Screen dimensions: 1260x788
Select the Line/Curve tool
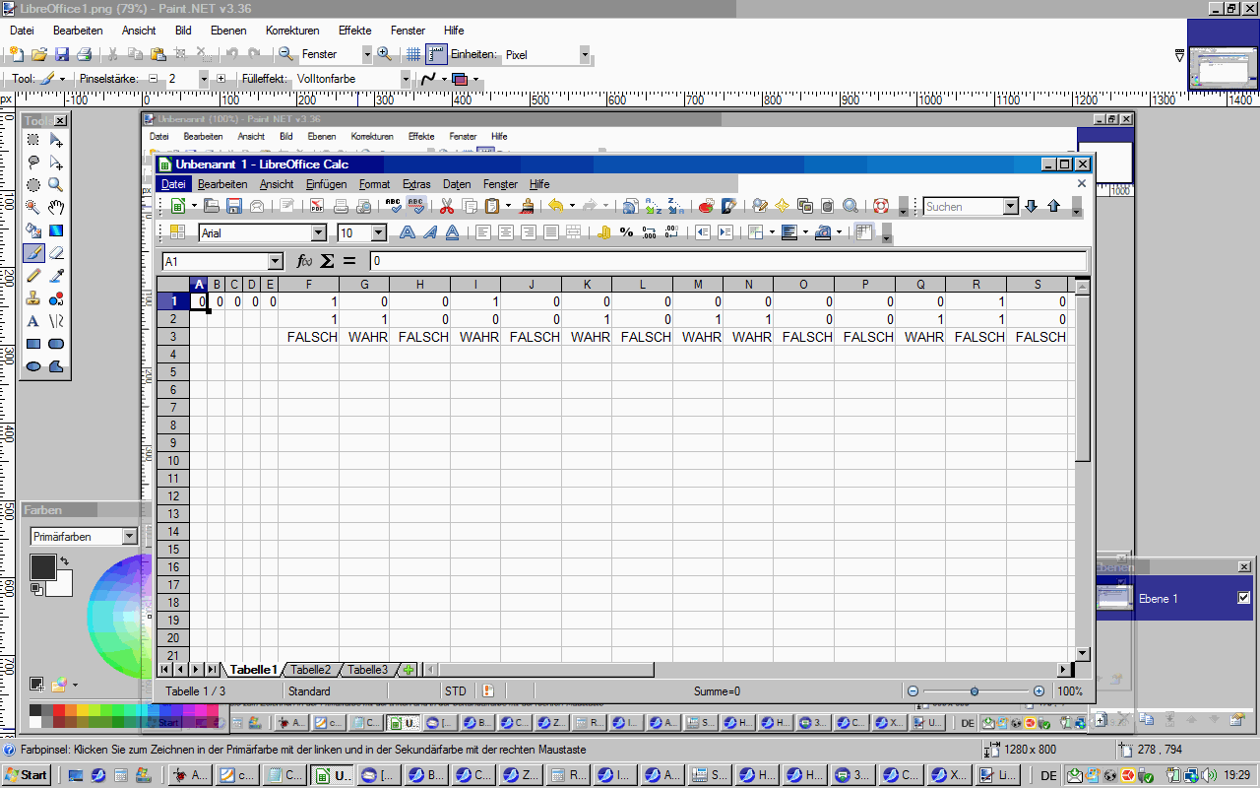click(x=56, y=321)
